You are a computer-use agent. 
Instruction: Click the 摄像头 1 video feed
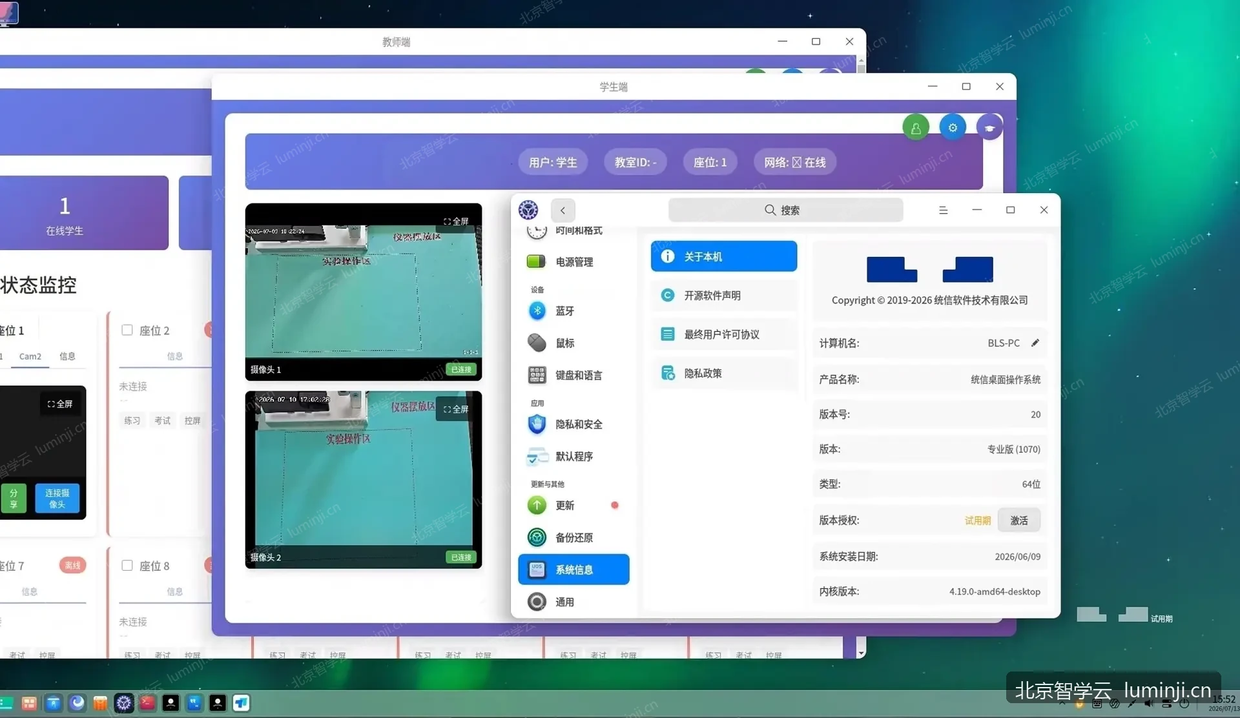(364, 291)
